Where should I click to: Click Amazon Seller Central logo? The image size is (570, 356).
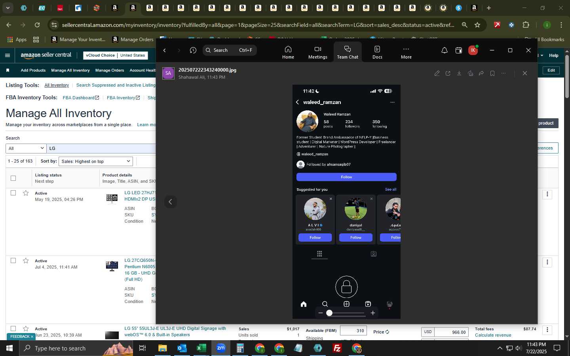coord(46,55)
